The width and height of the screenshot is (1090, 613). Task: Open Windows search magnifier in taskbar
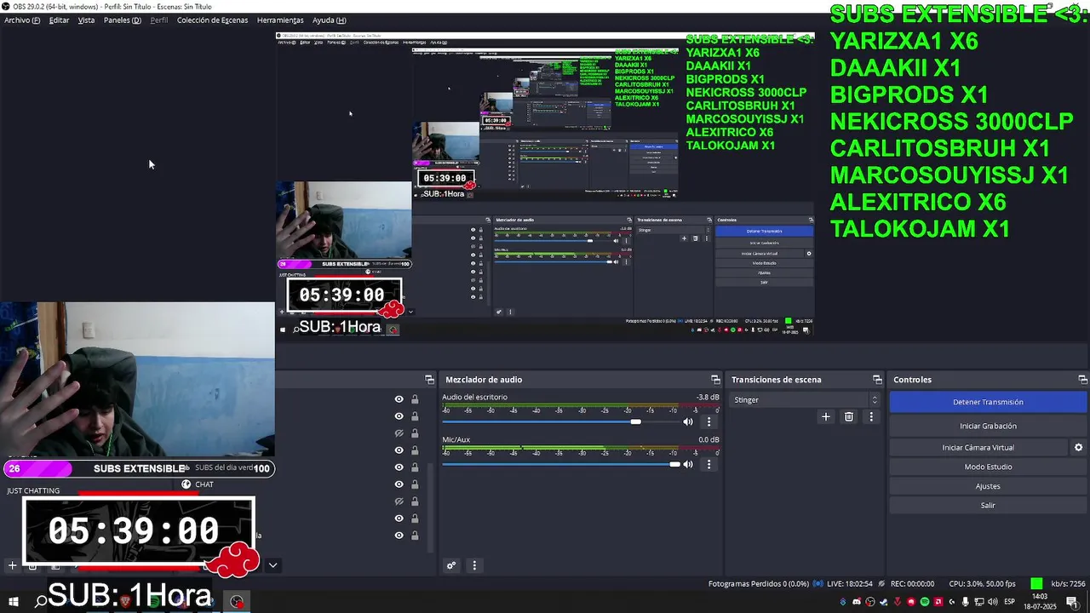(x=40, y=601)
